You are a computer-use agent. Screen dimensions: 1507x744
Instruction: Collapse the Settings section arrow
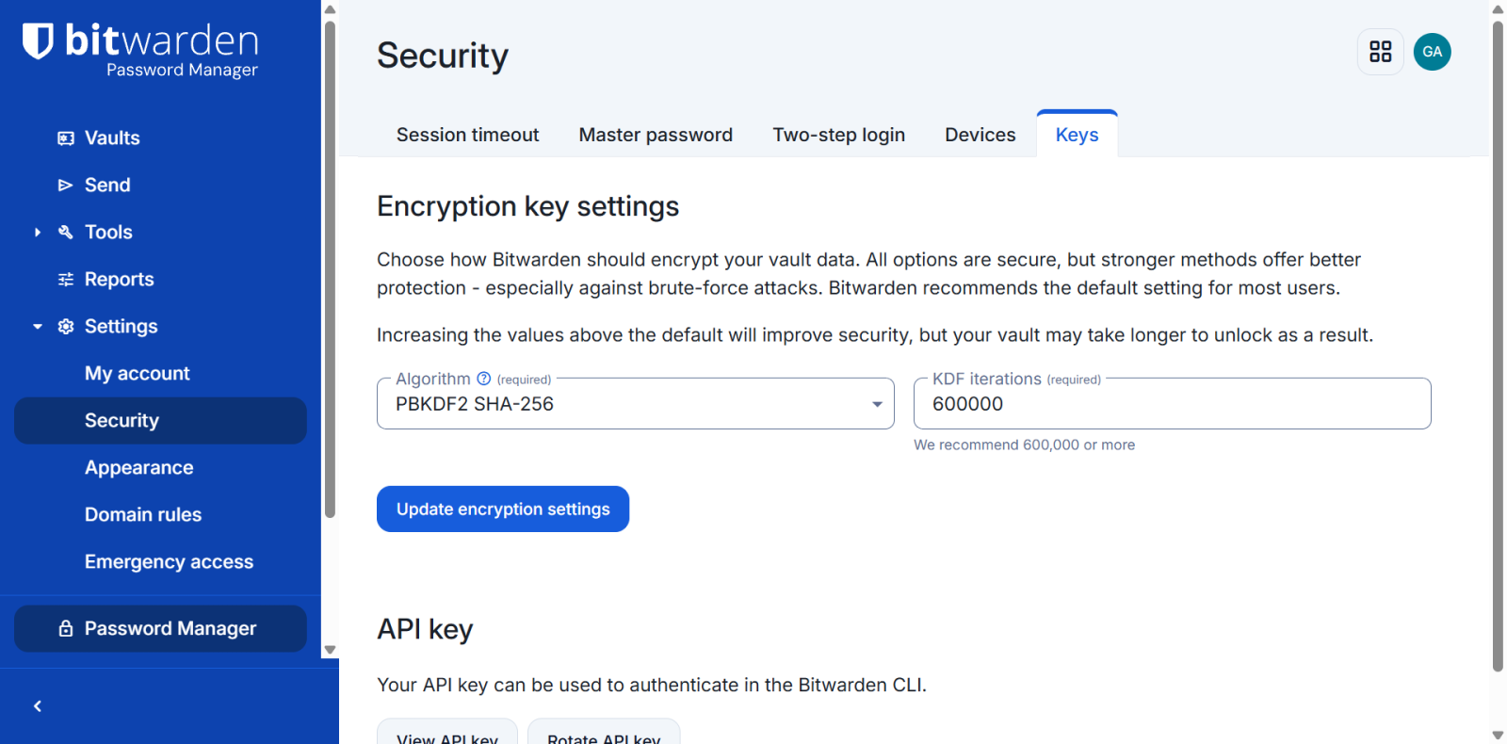coord(38,327)
